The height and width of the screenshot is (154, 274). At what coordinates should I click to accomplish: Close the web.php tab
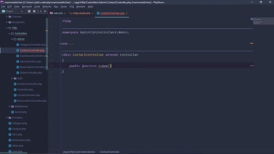pos(65,13)
